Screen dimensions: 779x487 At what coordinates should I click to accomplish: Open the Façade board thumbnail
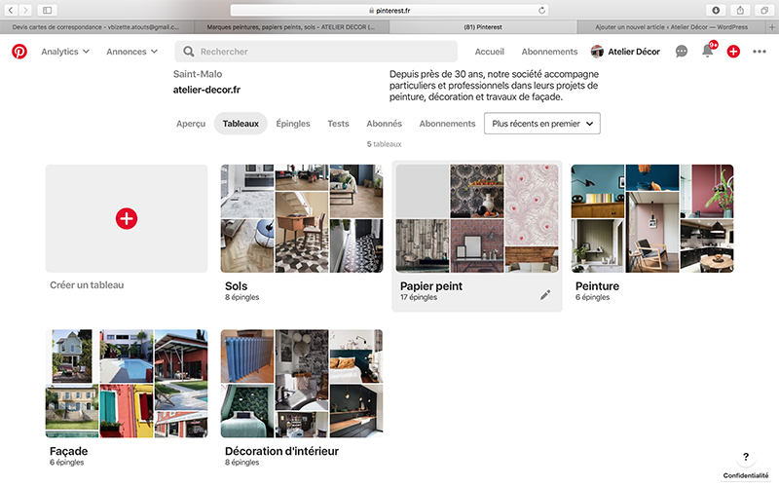127,383
